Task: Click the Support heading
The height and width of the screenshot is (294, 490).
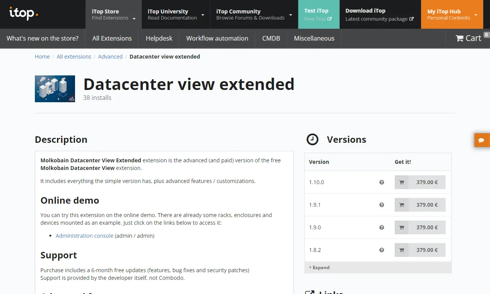Action: (59, 255)
